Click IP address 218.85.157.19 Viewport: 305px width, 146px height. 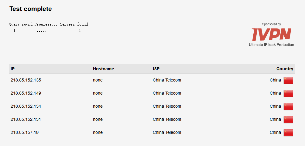[x=25, y=132]
